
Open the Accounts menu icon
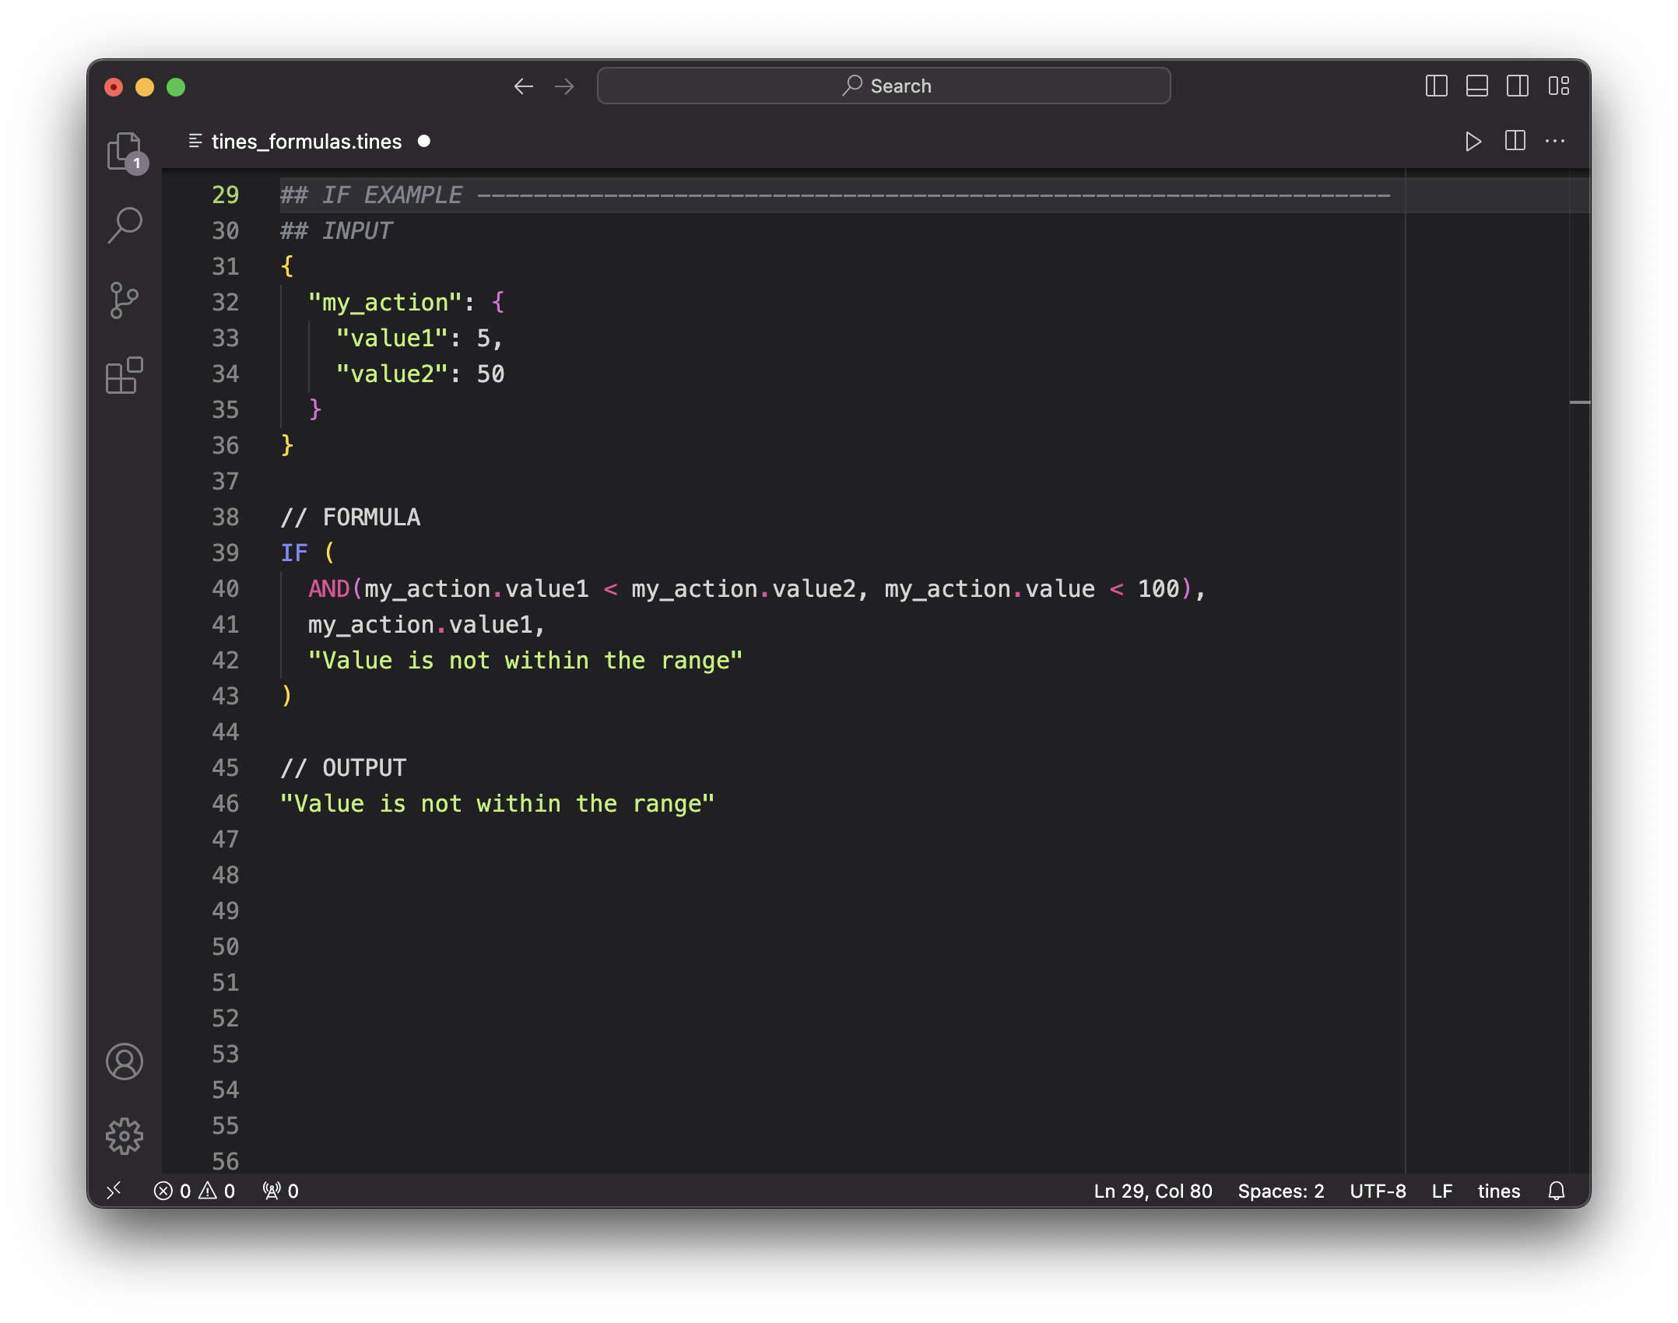point(125,1062)
